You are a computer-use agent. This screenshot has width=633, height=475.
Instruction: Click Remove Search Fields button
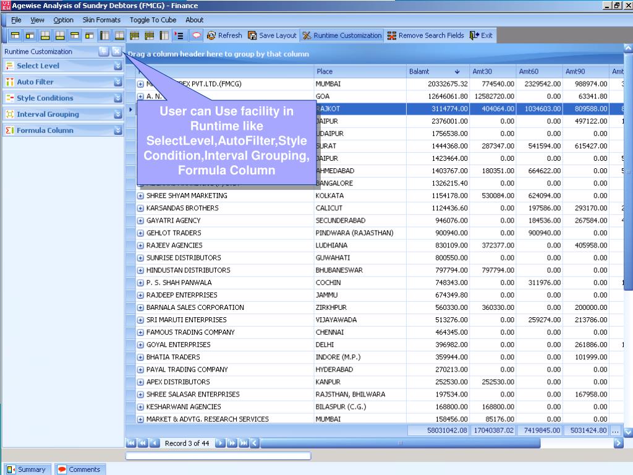pos(425,35)
